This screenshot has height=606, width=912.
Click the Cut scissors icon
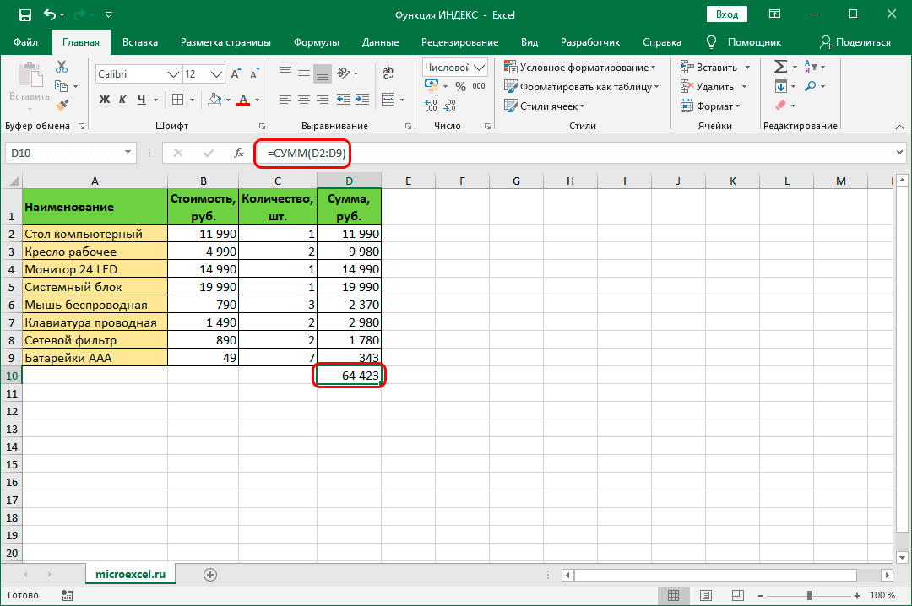pos(62,67)
